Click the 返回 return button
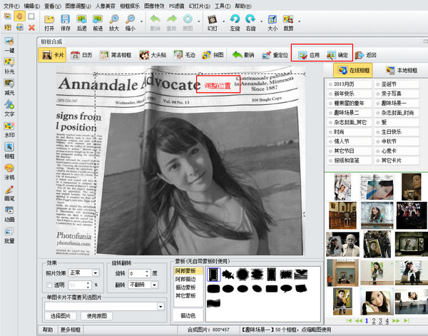Viewport: 428px width, 336px height. pyautogui.click(x=366, y=55)
